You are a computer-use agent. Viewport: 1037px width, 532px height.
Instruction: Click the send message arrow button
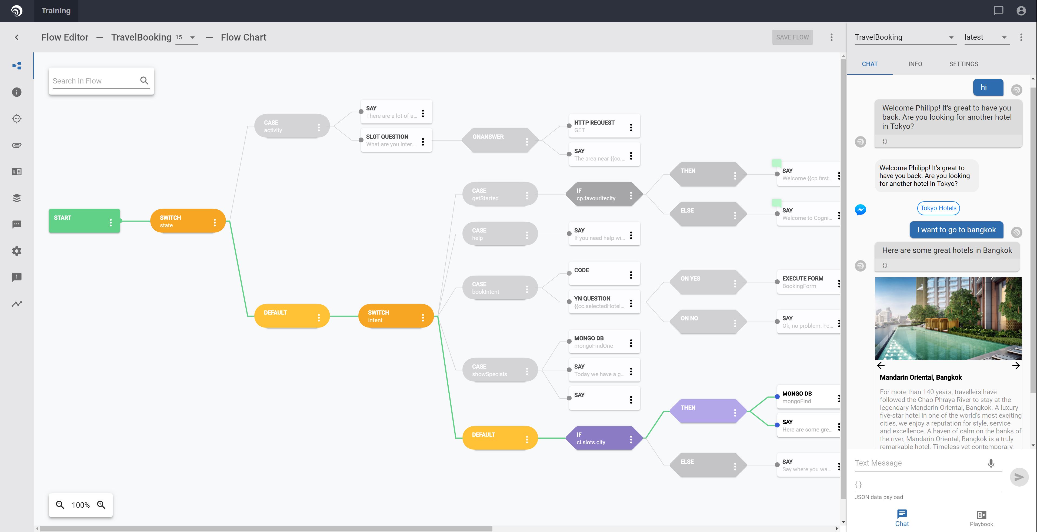click(1019, 477)
